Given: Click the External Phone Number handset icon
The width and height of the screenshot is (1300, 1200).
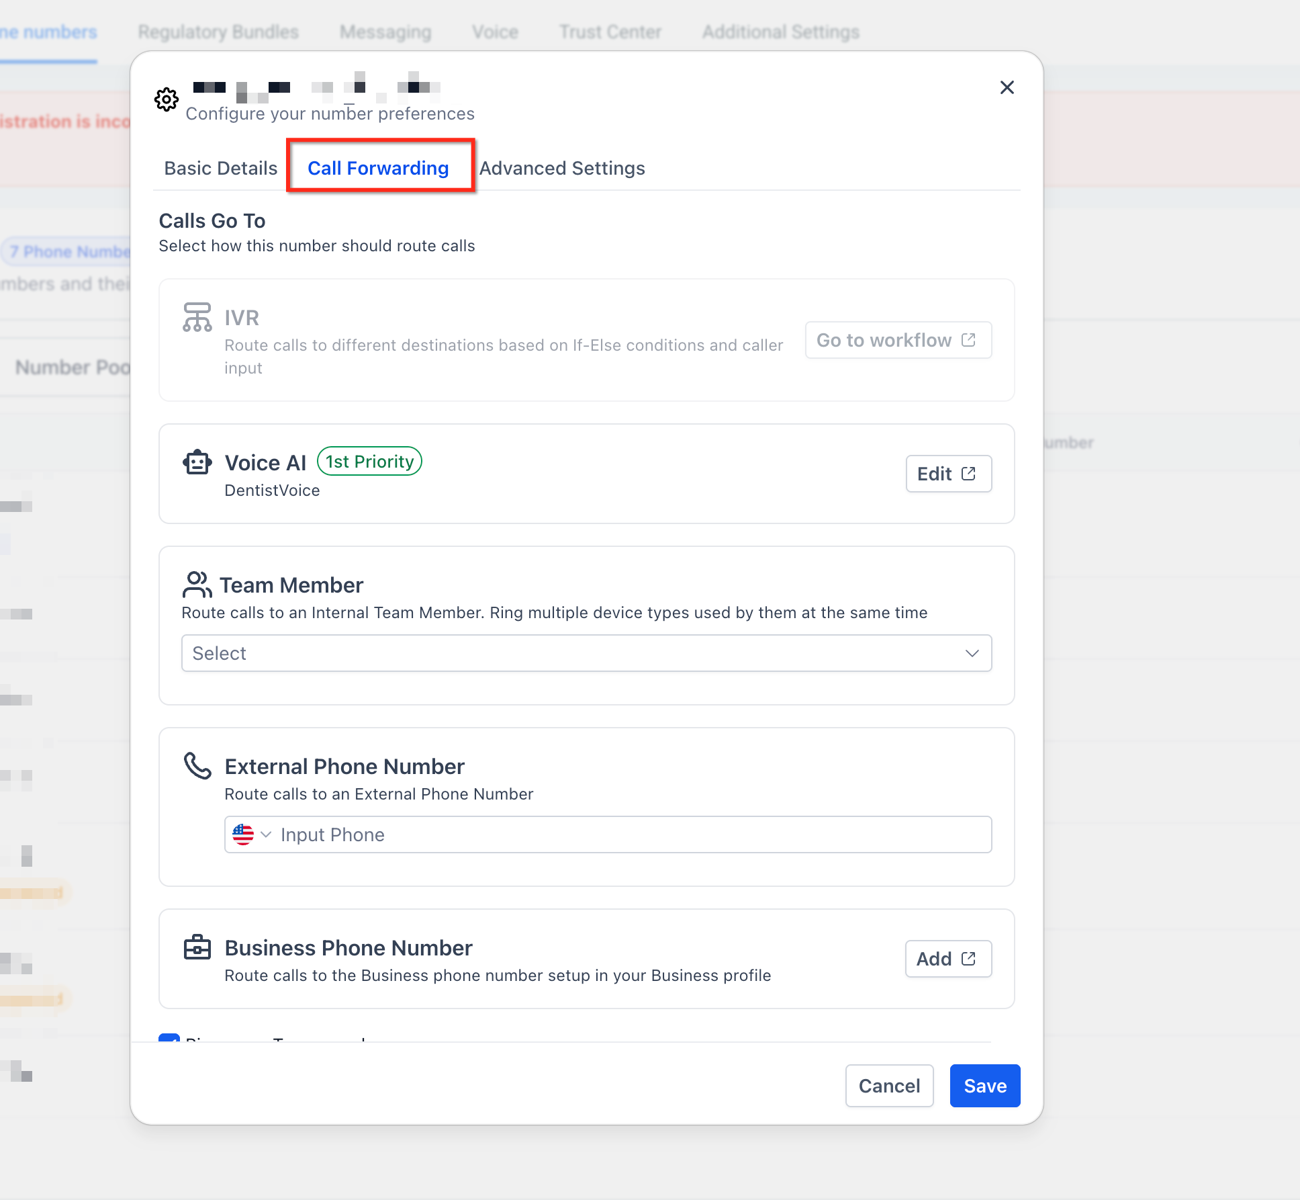Looking at the screenshot, I should coord(197,765).
